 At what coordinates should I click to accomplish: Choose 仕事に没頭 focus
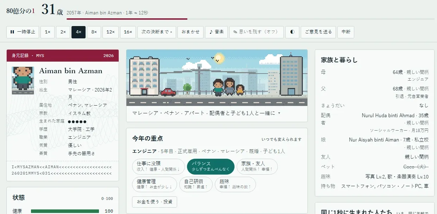(x=158, y=166)
